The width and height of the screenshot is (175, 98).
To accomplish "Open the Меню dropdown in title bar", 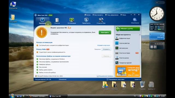I will 123,15.
